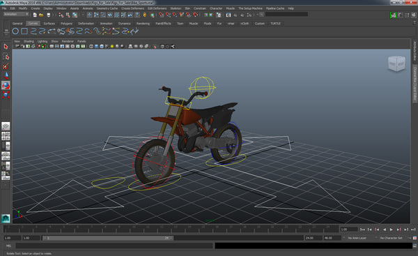Choose the Paint Selection tool

(6, 66)
